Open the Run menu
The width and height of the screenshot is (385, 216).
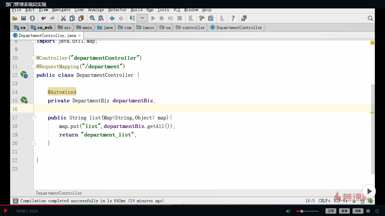(x=150, y=10)
